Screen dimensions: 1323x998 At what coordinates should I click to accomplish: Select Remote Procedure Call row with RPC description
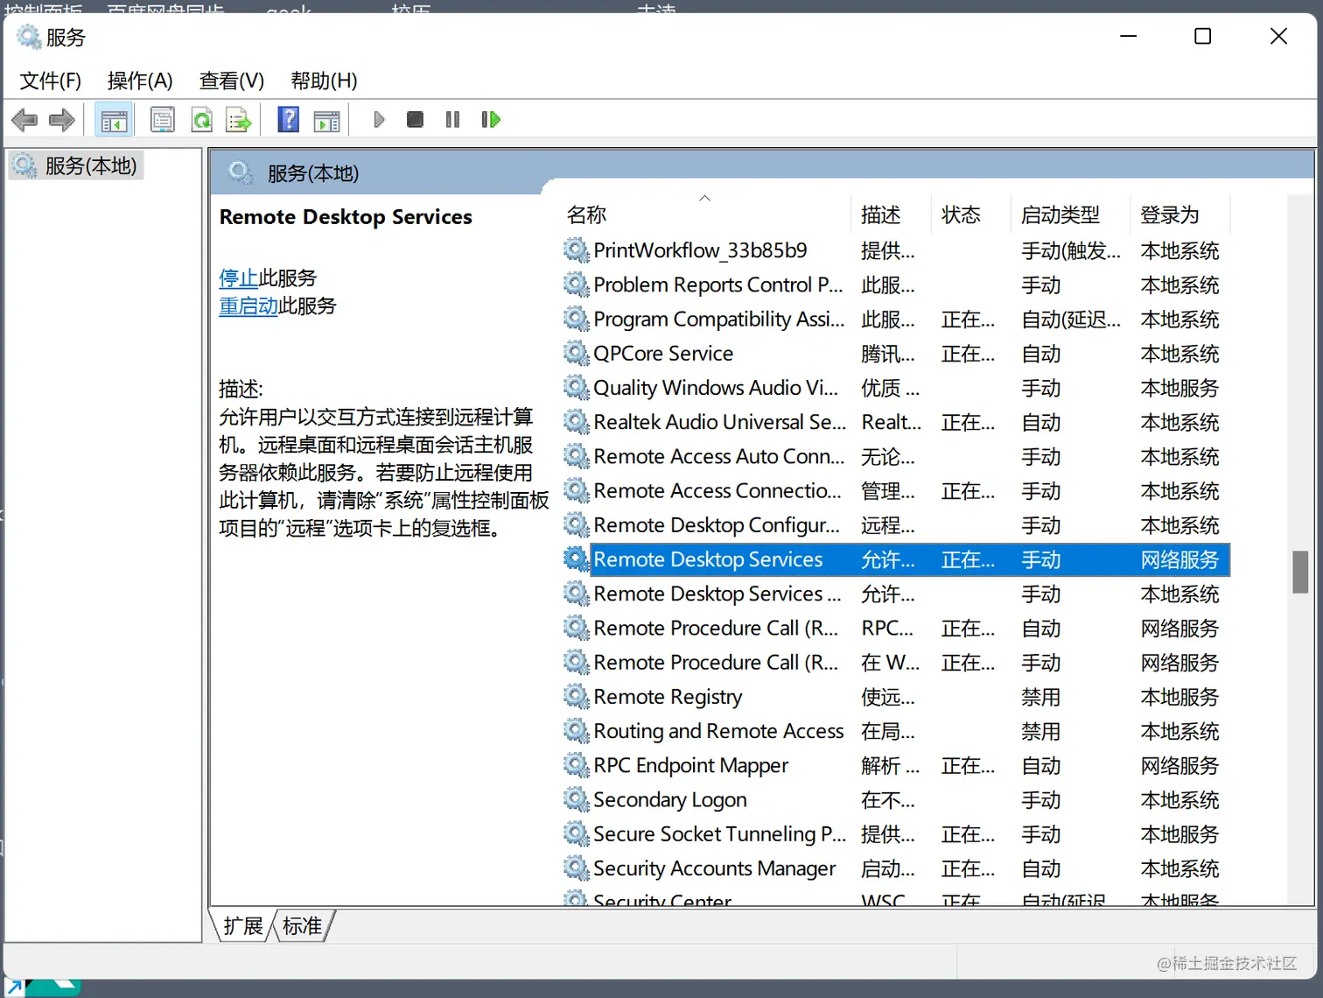click(896, 628)
